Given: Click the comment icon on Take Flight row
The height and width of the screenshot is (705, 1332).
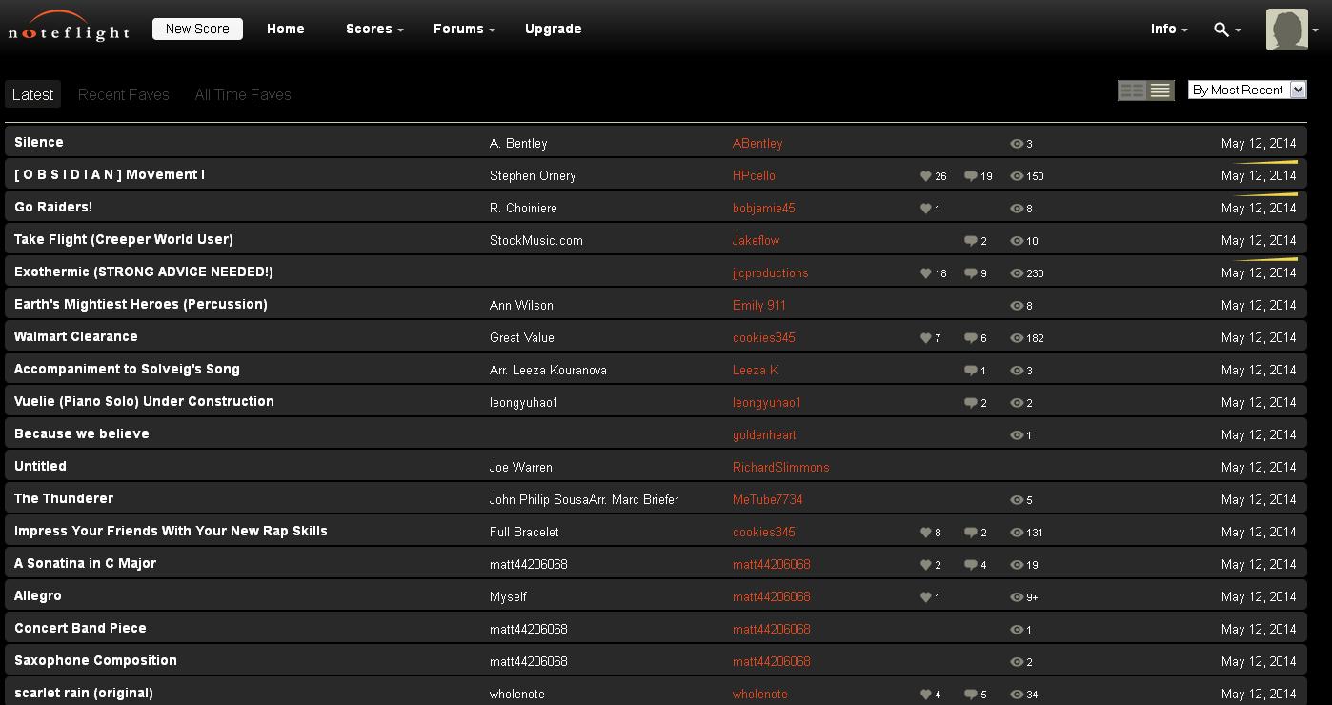Looking at the screenshot, I should (x=970, y=241).
